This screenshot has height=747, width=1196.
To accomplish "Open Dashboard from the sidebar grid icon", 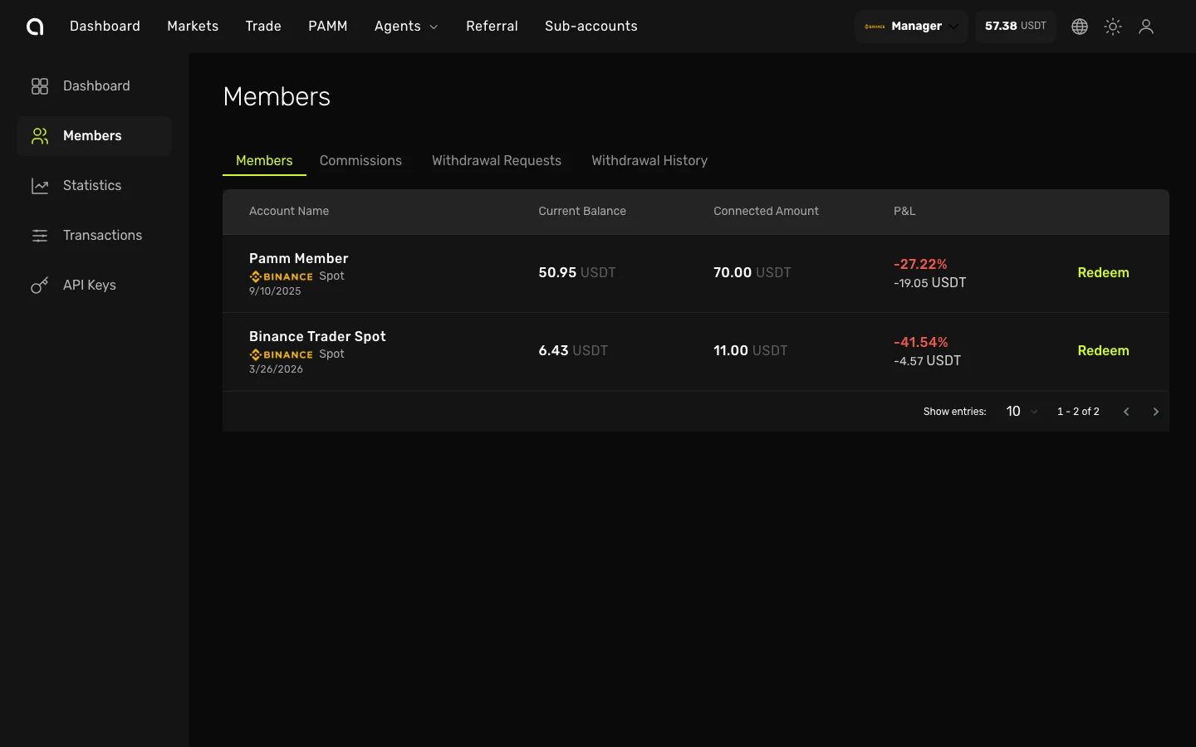I will 40,86.
